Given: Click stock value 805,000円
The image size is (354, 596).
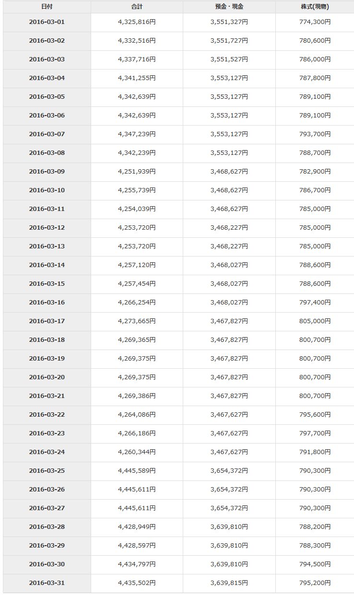Looking at the screenshot, I should click(315, 321).
